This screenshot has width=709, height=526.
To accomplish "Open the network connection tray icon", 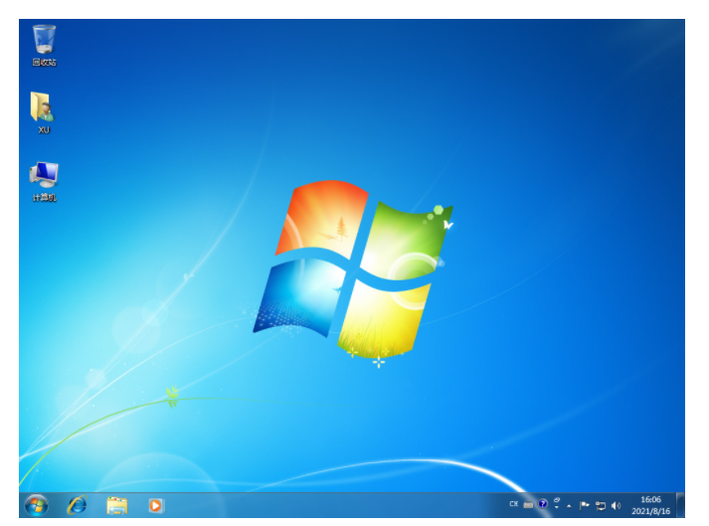I will click(601, 505).
